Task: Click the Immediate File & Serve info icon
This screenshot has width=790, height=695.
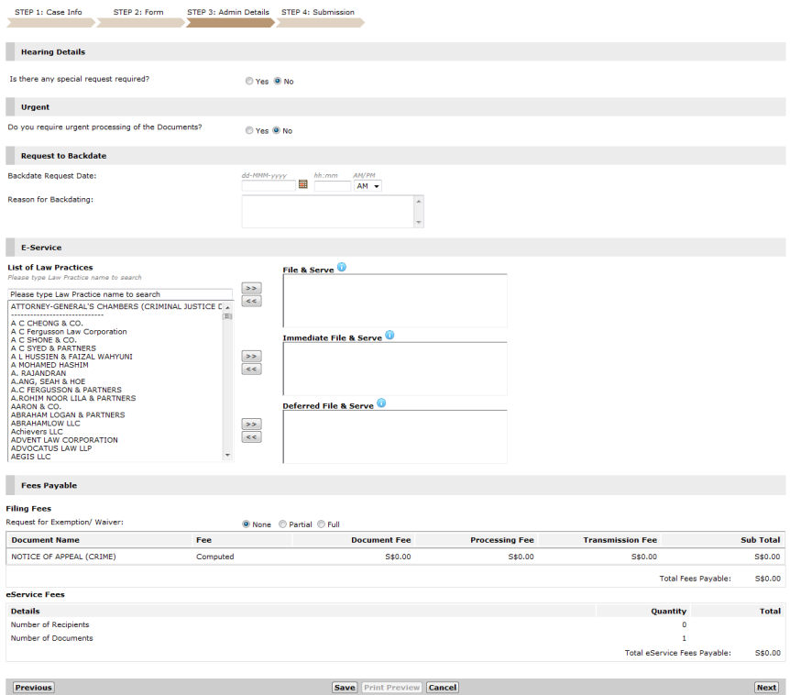Action: pos(390,336)
